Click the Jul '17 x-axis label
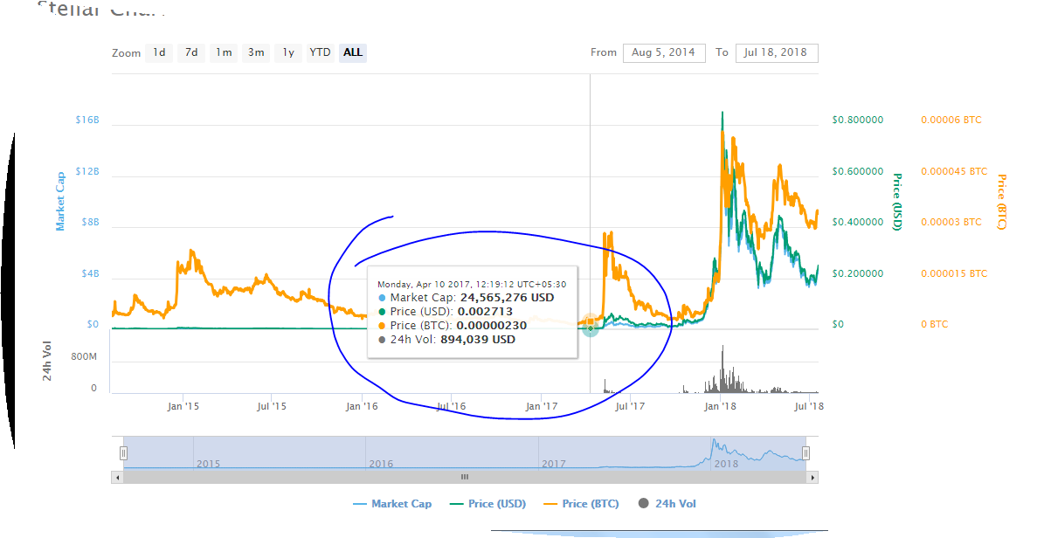Viewport: 1037px width, 538px height. [630, 406]
